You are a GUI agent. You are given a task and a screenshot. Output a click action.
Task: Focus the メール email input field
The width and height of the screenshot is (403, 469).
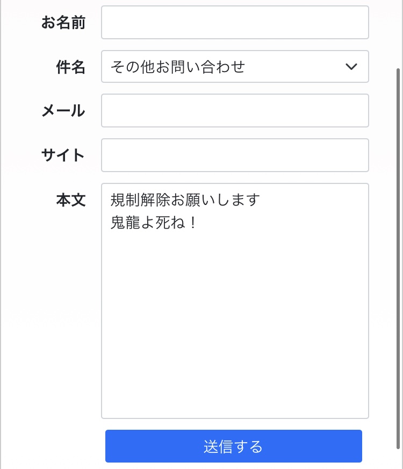235,111
